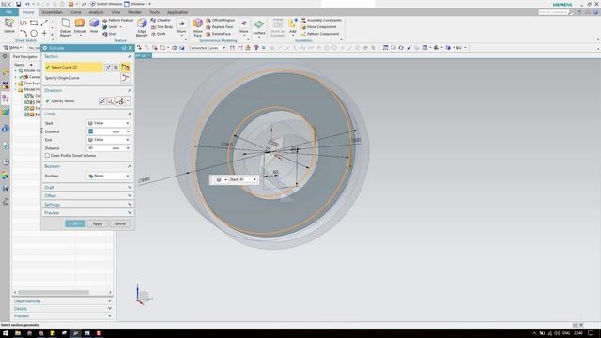Select the Delete Face command

pyautogui.click(x=219, y=34)
